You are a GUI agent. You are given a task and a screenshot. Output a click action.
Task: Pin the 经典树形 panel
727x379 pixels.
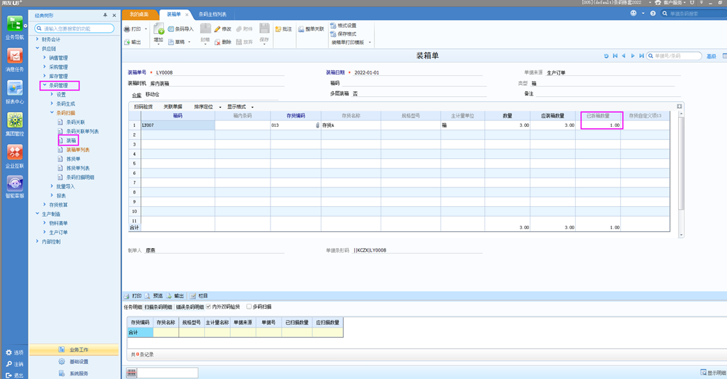click(x=105, y=15)
